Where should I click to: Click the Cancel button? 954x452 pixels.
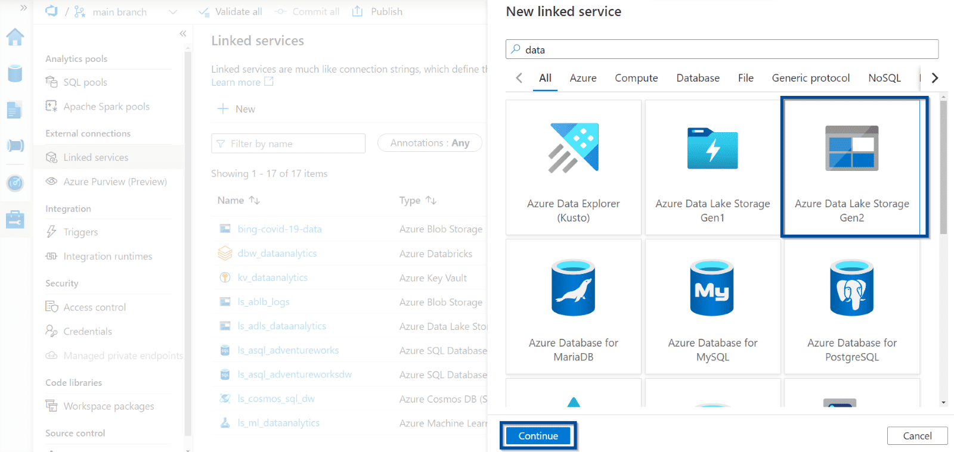pos(917,436)
